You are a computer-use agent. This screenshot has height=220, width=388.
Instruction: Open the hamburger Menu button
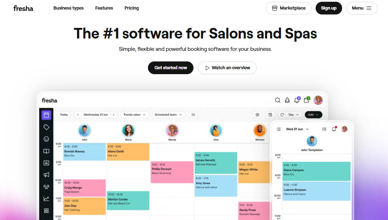pyautogui.click(x=362, y=8)
